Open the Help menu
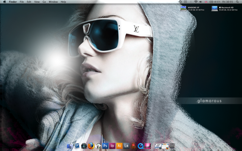This screenshot has height=151, width=242. (x=63, y=2)
